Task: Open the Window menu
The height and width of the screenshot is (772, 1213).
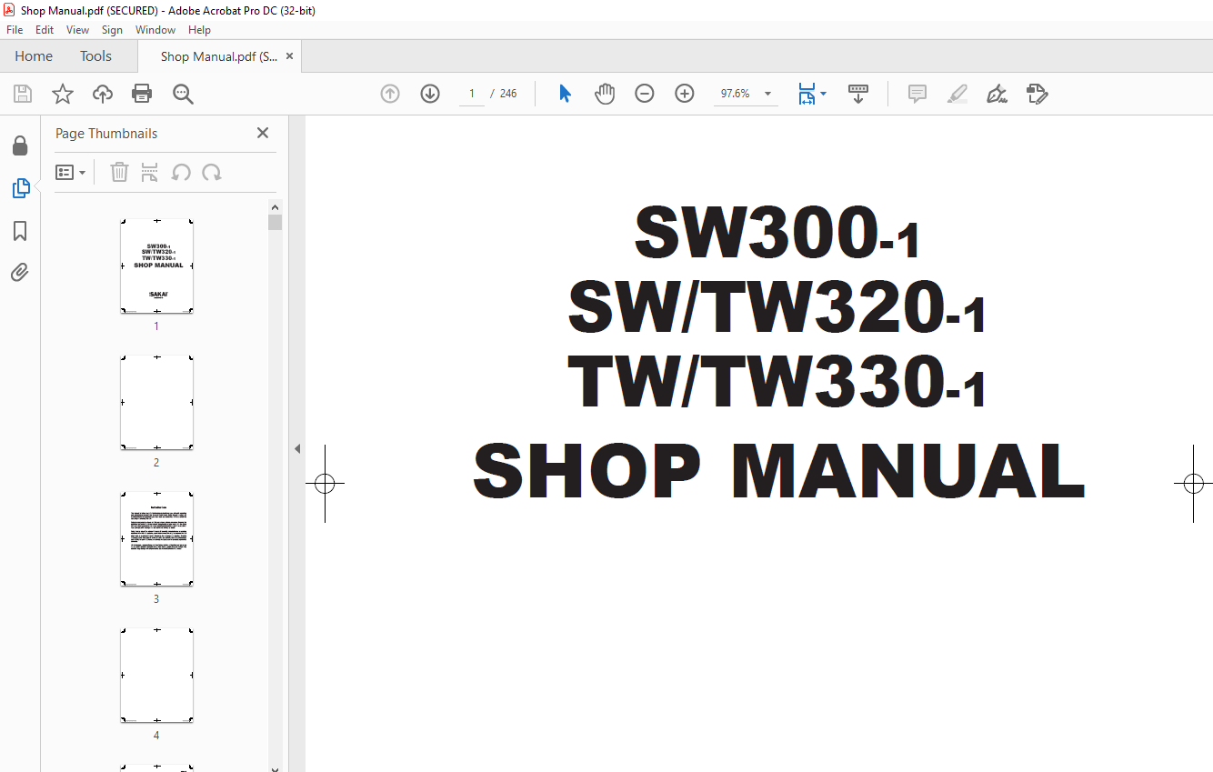Action: (155, 30)
